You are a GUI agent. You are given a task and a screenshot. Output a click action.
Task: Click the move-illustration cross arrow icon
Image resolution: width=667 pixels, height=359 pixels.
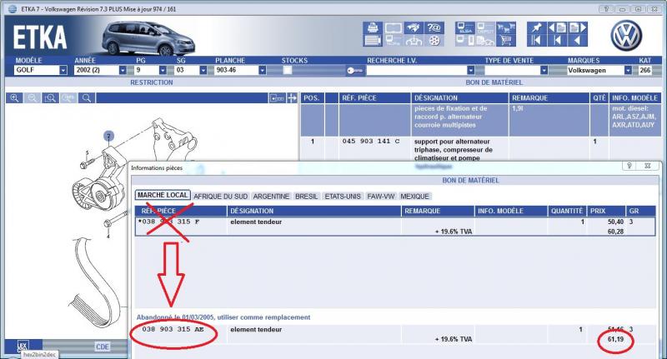click(293, 98)
